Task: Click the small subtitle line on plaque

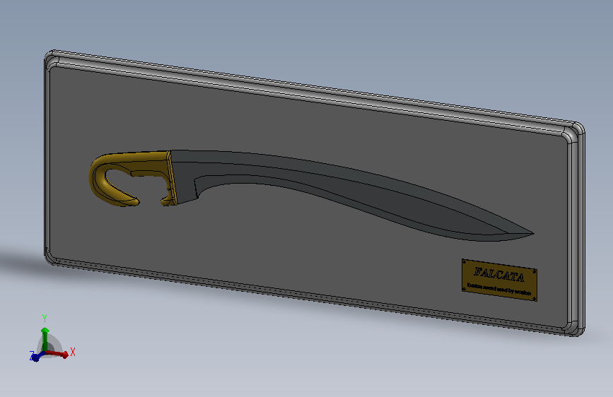Action: (x=499, y=289)
